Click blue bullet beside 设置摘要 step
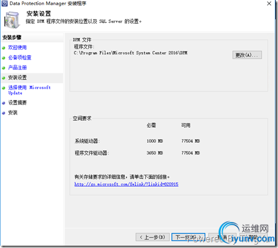Image resolution: width=278 pixels, height=248 pixels. [3, 103]
